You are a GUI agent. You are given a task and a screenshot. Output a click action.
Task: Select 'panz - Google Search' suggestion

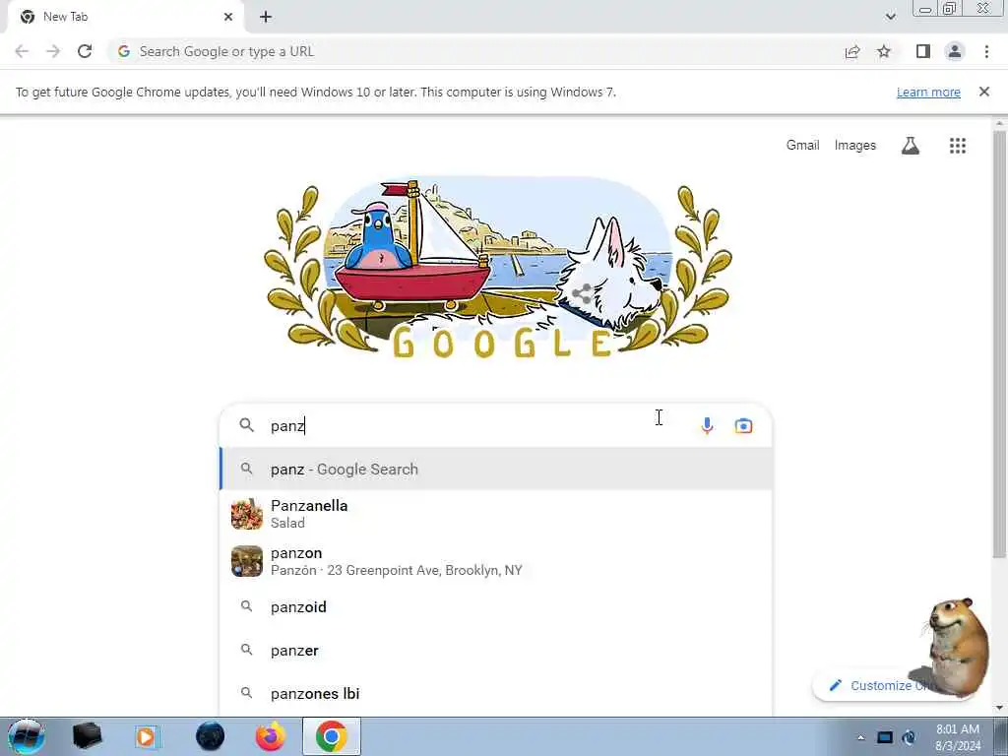[x=496, y=470]
